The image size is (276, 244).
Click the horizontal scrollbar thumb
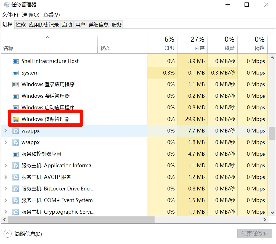[81, 220]
